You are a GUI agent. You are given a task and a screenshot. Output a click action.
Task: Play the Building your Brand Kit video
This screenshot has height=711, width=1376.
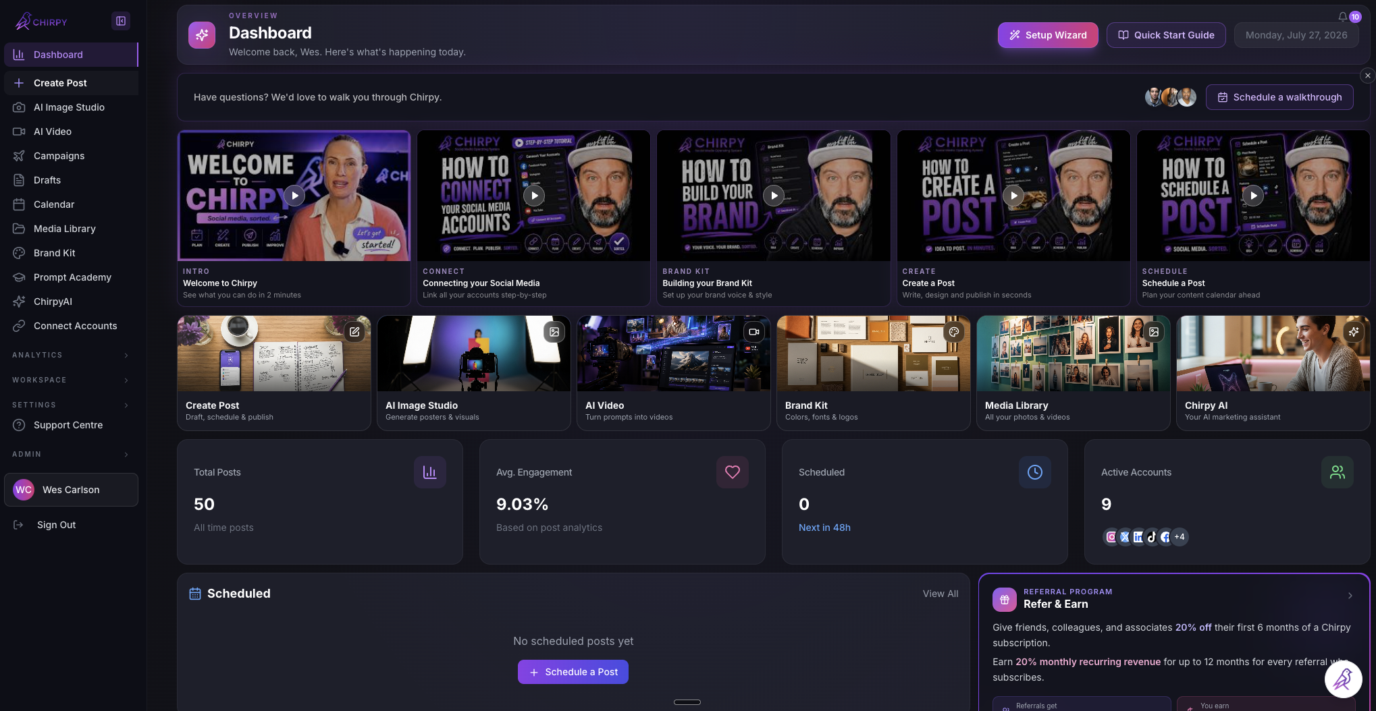click(774, 196)
